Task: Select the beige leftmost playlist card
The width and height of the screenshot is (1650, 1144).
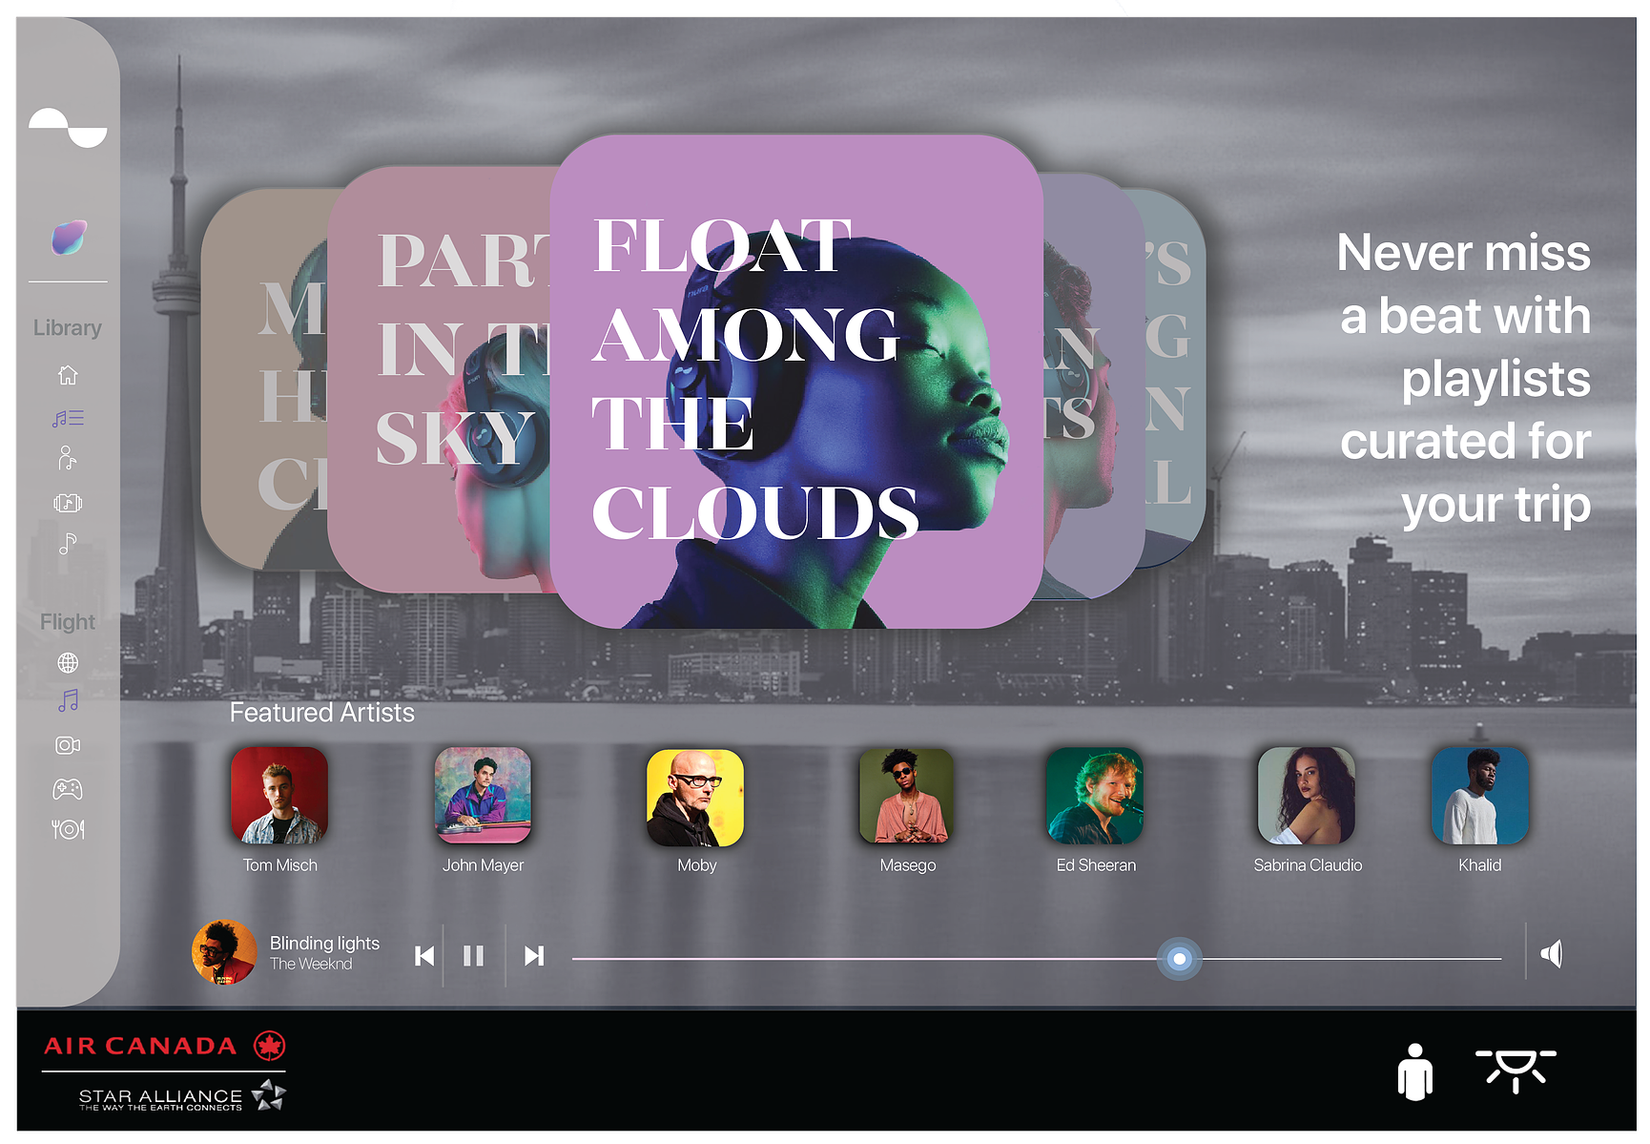Action: tap(264, 380)
